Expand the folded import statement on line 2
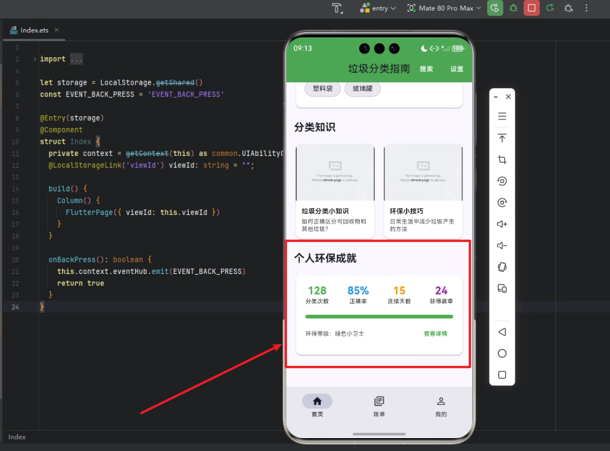Screen dimensions: 610x451 (x=76, y=58)
